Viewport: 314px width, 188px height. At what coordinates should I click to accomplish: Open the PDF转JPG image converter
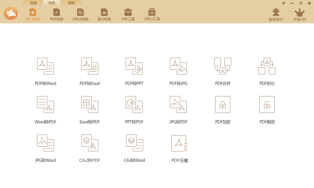pos(178,66)
